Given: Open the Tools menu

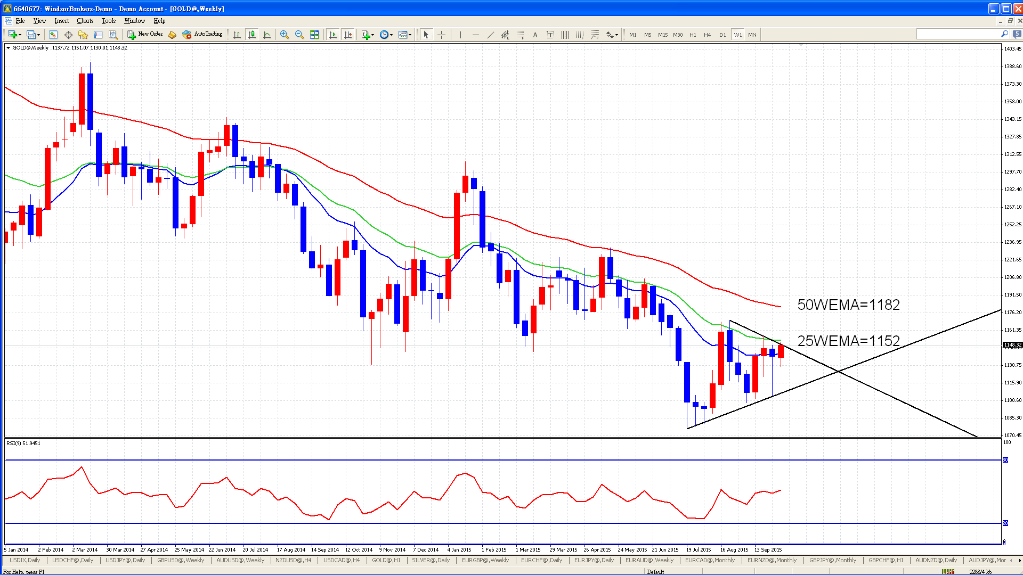Looking at the screenshot, I should [109, 21].
